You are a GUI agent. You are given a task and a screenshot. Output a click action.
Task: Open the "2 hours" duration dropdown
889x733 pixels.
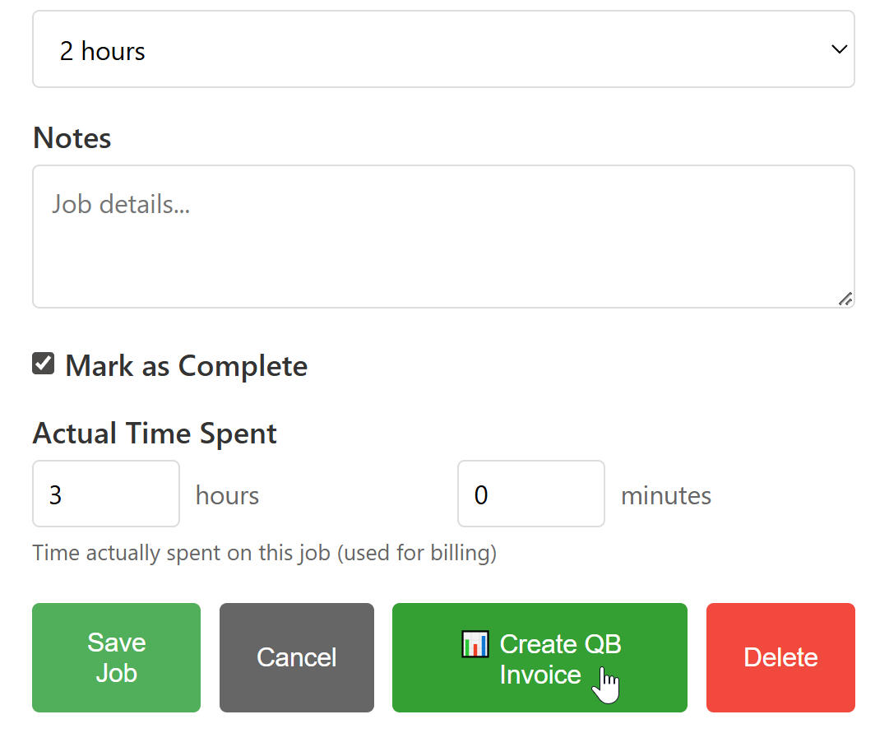443,49
